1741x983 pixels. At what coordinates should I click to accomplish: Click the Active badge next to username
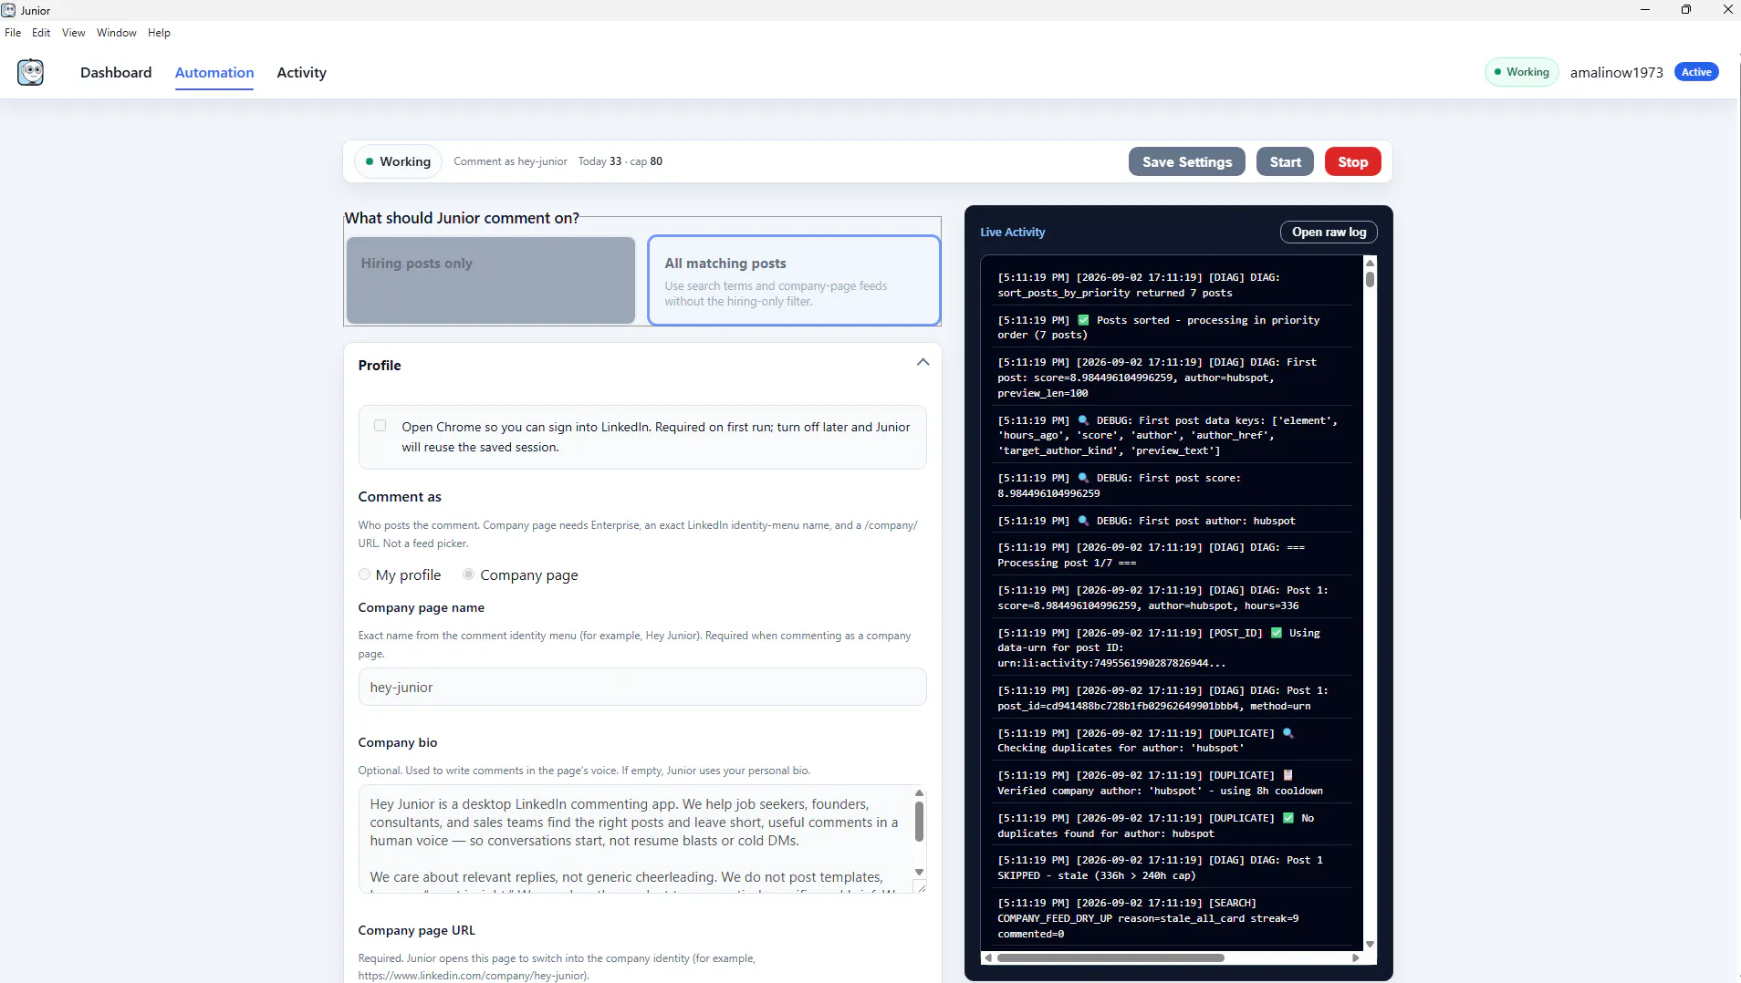click(x=1696, y=72)
